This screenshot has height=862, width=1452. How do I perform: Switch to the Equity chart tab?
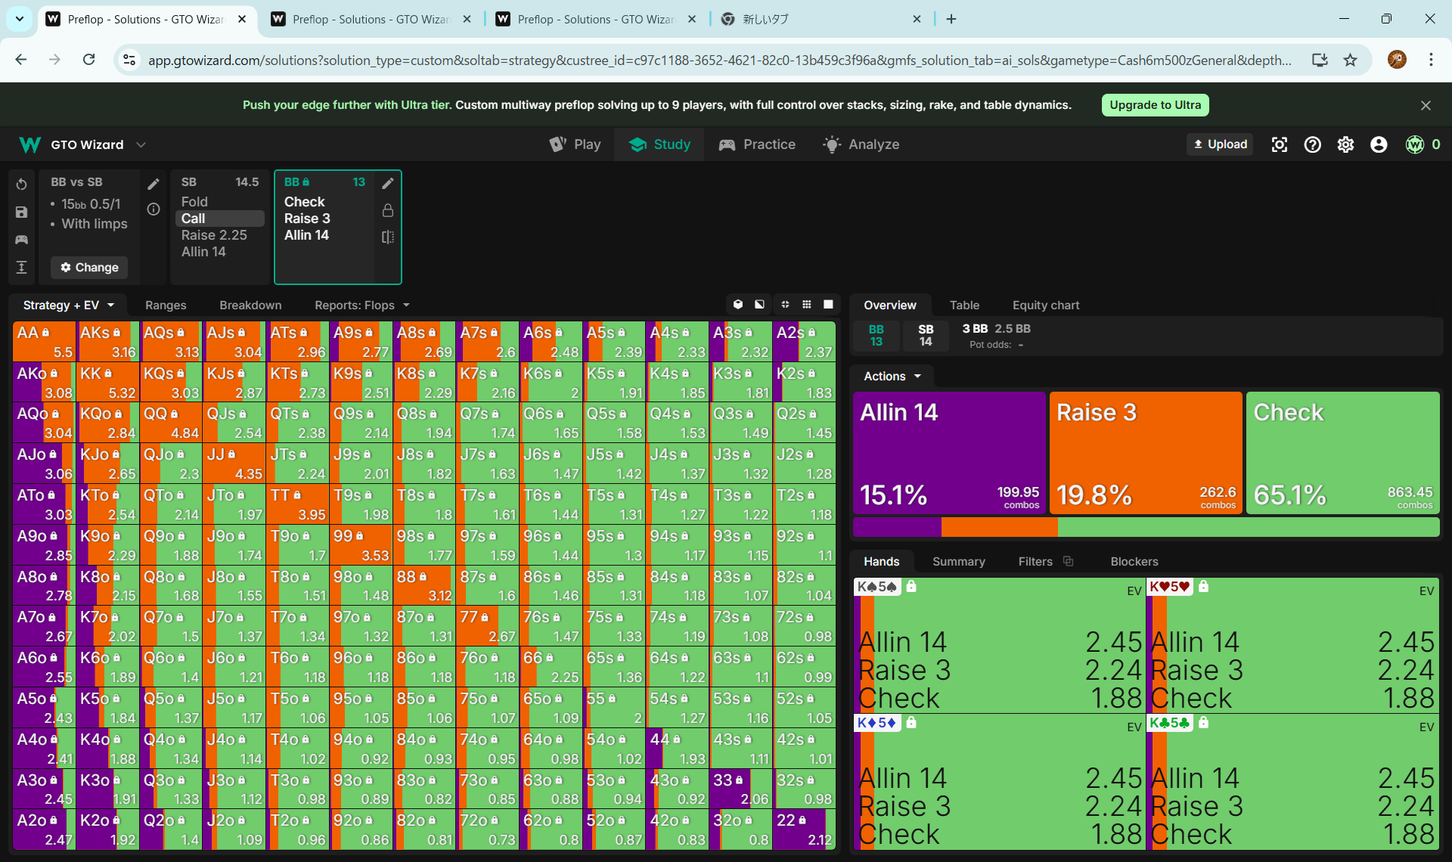(1045, 305)
